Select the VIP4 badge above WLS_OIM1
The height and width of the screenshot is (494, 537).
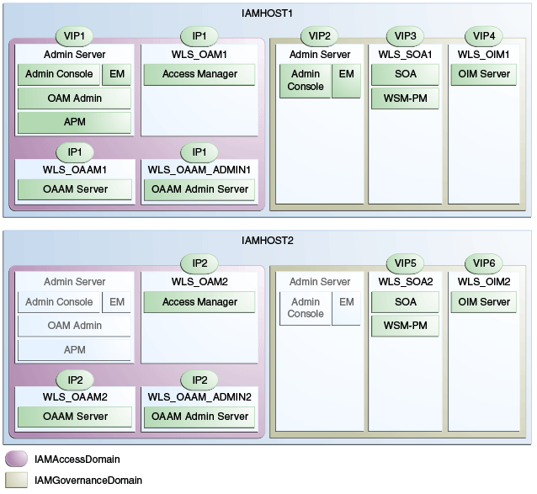point(484,36)
